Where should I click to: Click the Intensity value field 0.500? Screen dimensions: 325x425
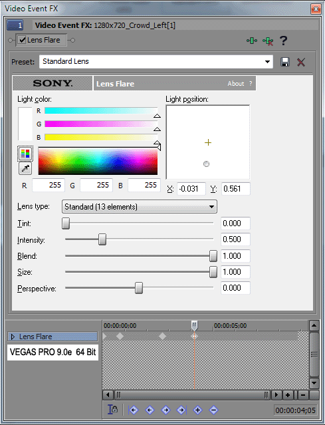[x=235, y=239]
